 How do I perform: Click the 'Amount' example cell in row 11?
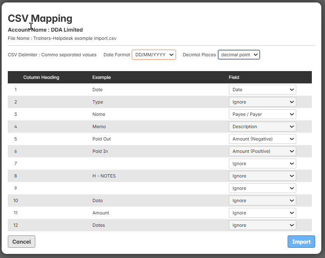pyautogui.click(x=101, y=213)
